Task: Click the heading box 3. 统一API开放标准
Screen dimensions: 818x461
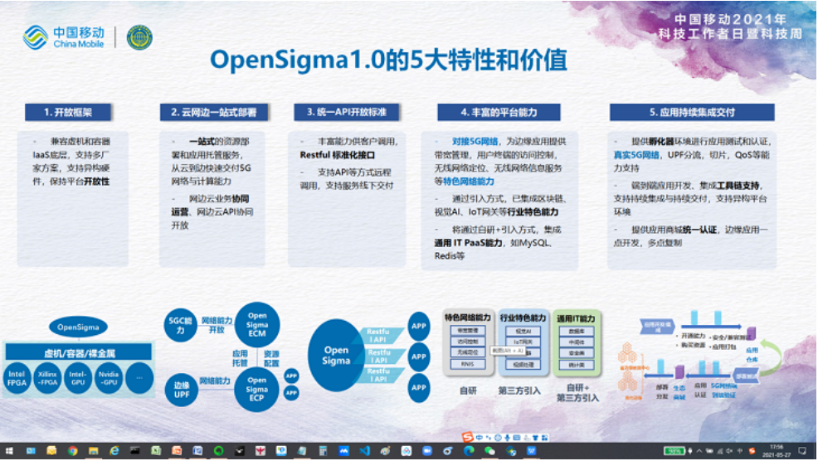Action: click(x=347, y=112)
